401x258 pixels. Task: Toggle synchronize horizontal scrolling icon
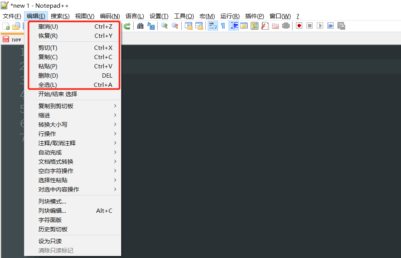[199, 26]
